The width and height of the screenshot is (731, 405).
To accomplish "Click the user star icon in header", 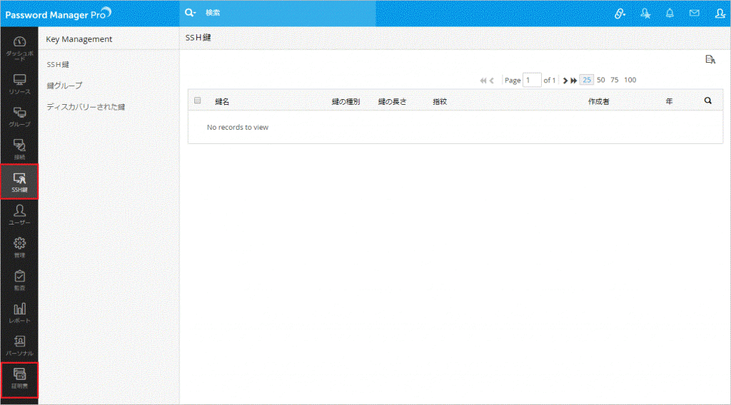I will point(645,14).
